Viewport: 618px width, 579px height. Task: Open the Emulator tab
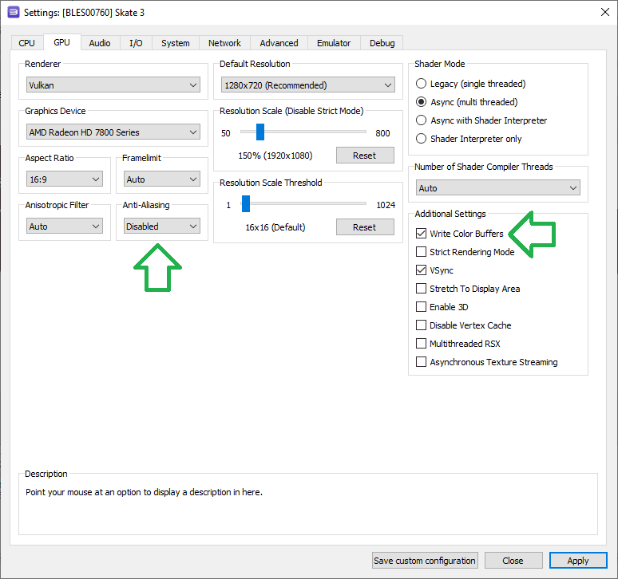point(334,43)
